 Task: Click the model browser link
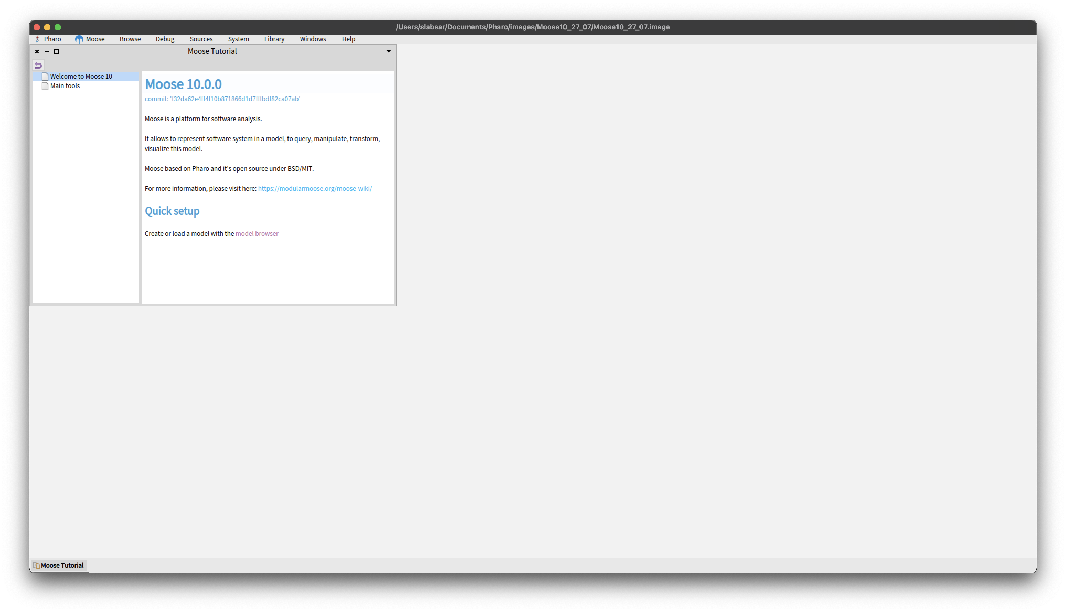click(257, 234)
